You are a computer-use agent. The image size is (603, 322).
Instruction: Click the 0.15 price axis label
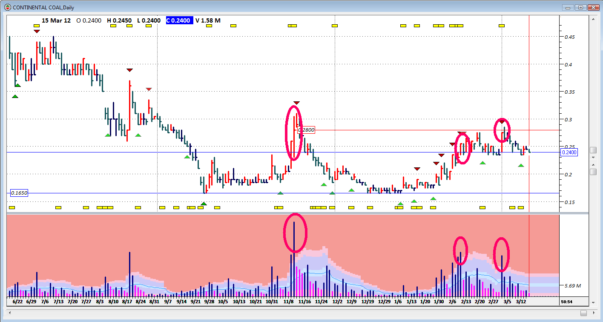pyautogui.click(x=570, y=202)
